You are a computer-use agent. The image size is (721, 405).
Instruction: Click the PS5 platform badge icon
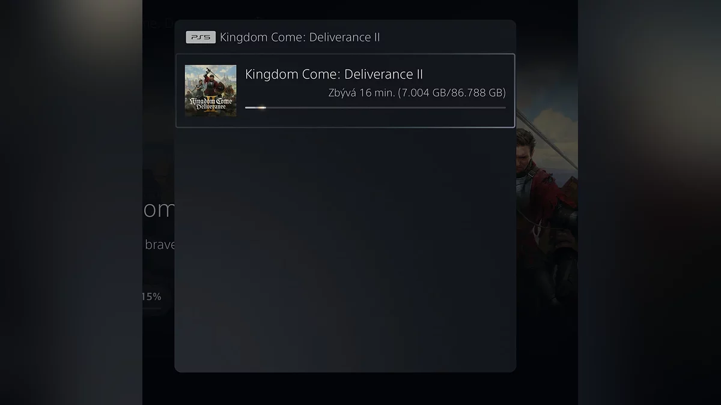coord(201,37)
